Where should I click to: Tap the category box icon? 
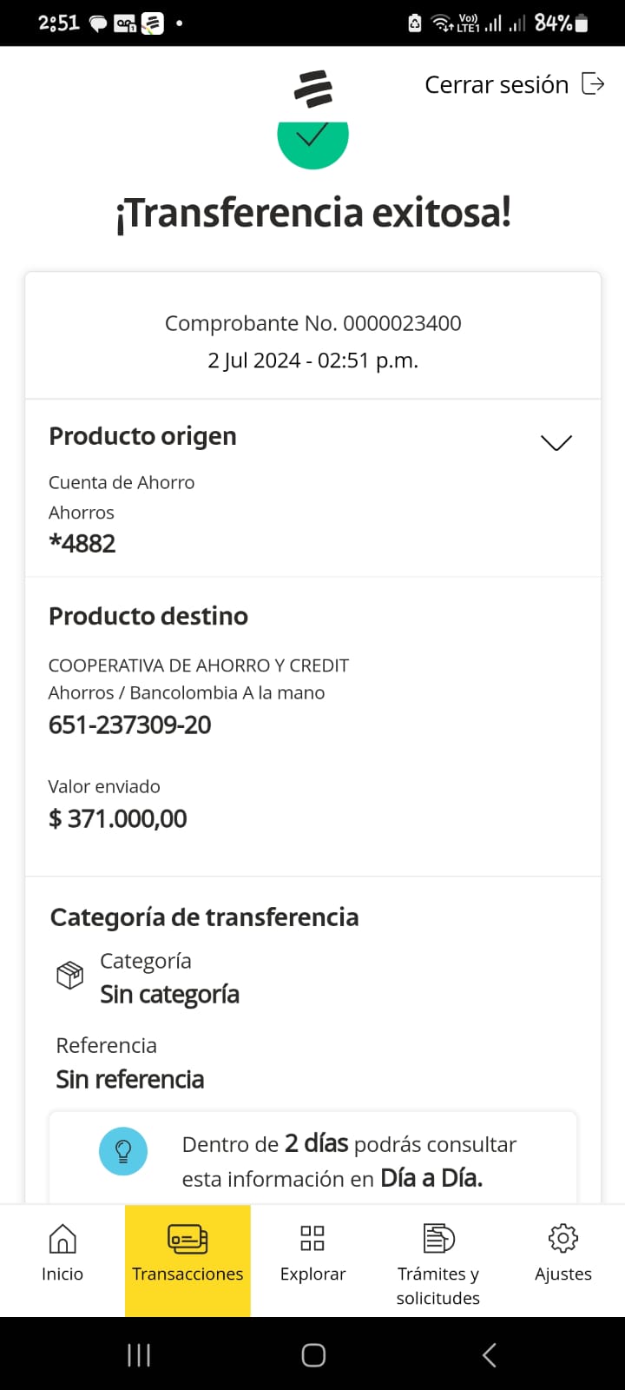69,976
